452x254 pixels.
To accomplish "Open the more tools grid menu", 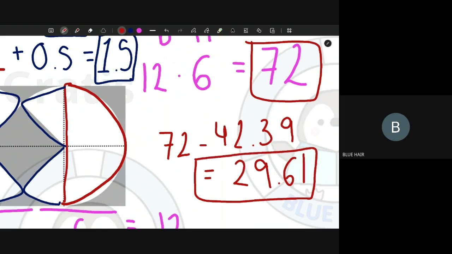I will click(289, 31).
